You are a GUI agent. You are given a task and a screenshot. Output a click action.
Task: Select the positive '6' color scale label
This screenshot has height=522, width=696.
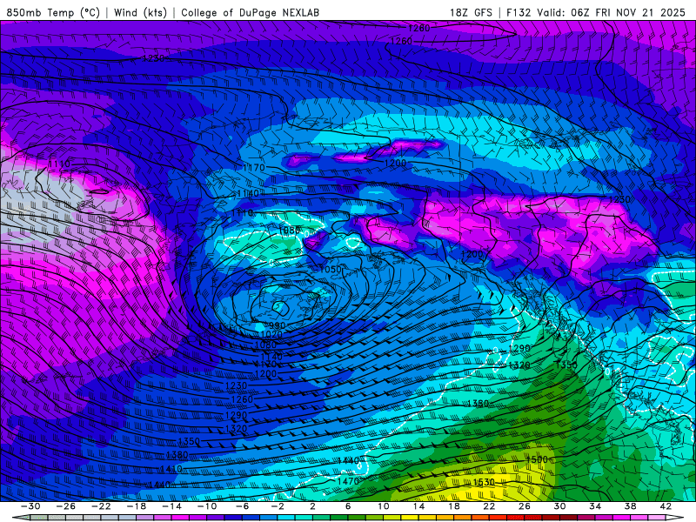click(x=348, y=506)
